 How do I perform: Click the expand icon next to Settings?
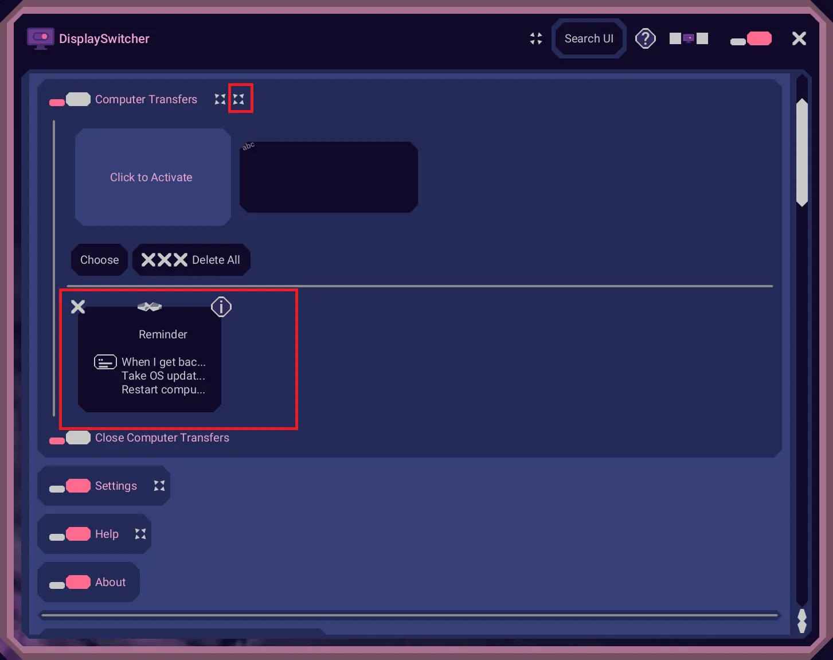[159, 486]
